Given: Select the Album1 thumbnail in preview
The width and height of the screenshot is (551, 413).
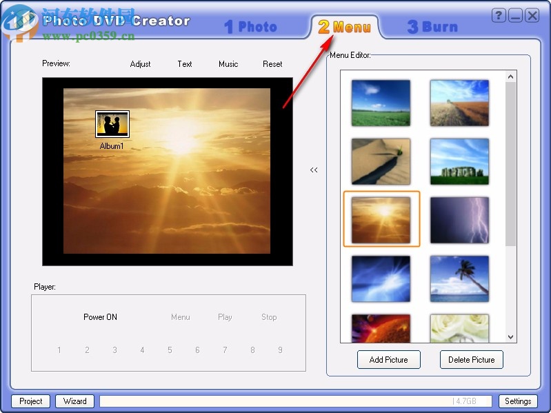Looking at the screenshot, I should [112, 124].
